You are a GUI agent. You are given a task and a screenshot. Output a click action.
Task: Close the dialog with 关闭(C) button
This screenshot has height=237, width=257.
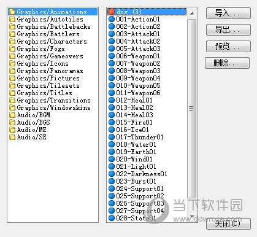click(x=228, y=224)
